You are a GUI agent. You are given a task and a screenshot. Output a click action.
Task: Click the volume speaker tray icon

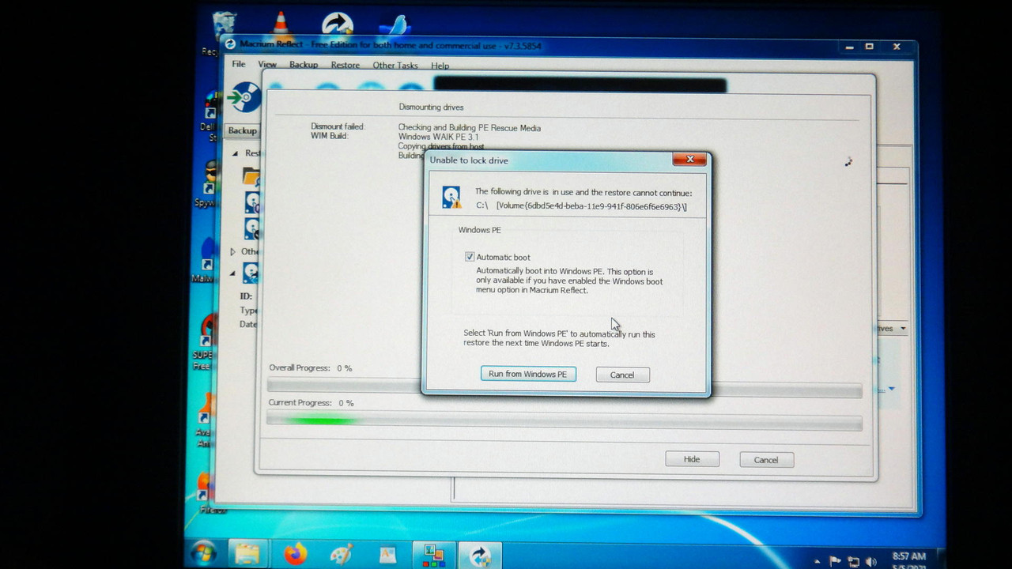point(872,562)
